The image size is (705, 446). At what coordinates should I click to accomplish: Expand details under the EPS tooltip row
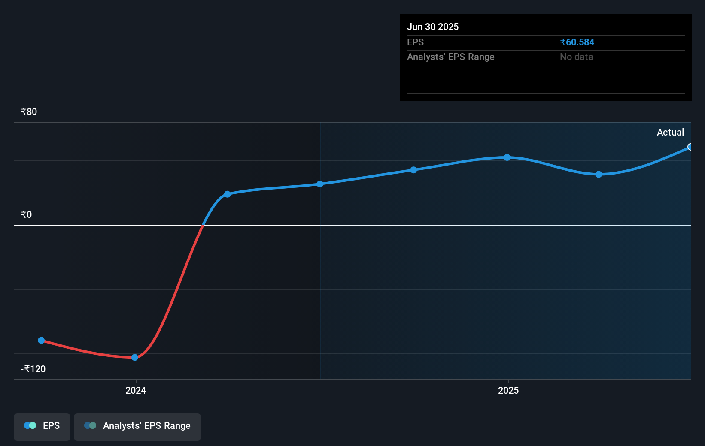point(415,42)
